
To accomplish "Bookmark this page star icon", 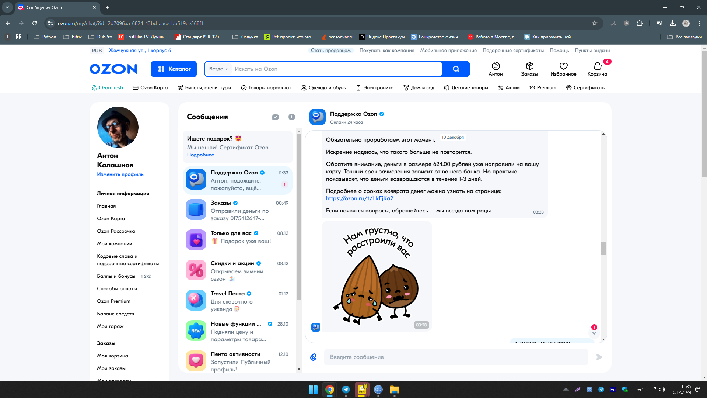I will (x=594, y=23).
